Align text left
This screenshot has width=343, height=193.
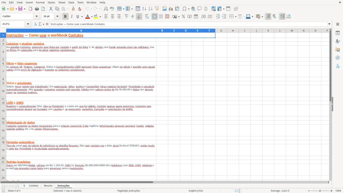tap(106, 16)
